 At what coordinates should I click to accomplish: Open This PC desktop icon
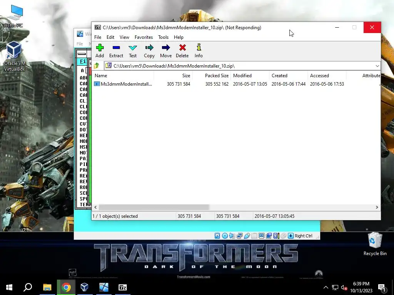tap(15, 16)
